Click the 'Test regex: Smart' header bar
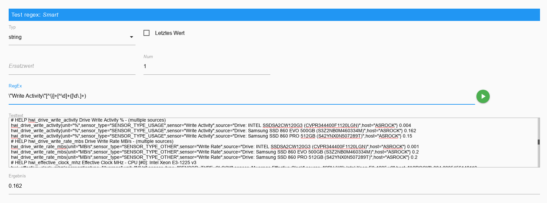This screenshot has width=547, height=203. click(x=274, y=15)
